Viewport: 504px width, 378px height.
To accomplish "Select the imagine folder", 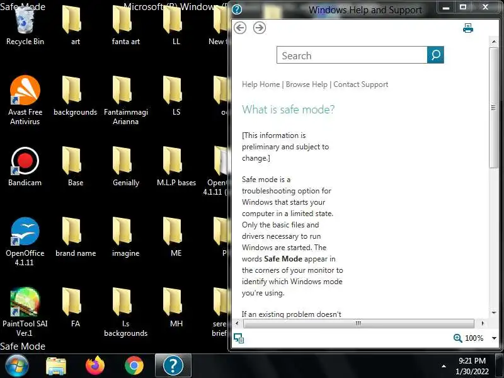I will coord(125,238).
